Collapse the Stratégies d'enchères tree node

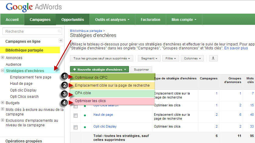pos(2,71)
